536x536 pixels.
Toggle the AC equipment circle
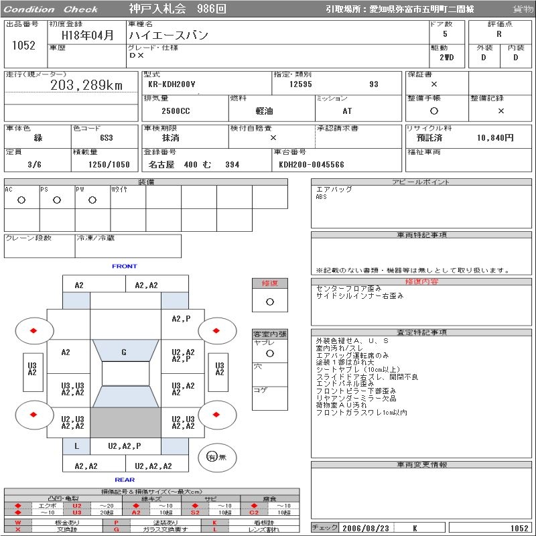(x=21, y=200)
